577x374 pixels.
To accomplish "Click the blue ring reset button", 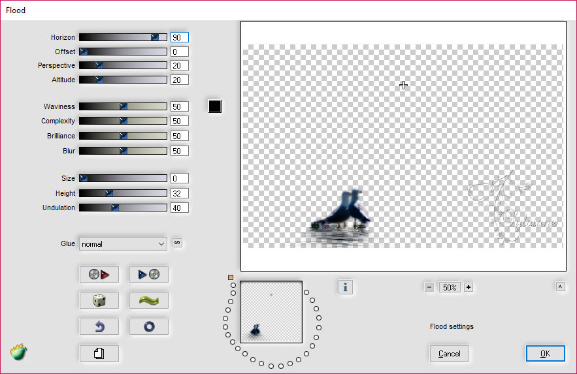I will pos(149,326).
